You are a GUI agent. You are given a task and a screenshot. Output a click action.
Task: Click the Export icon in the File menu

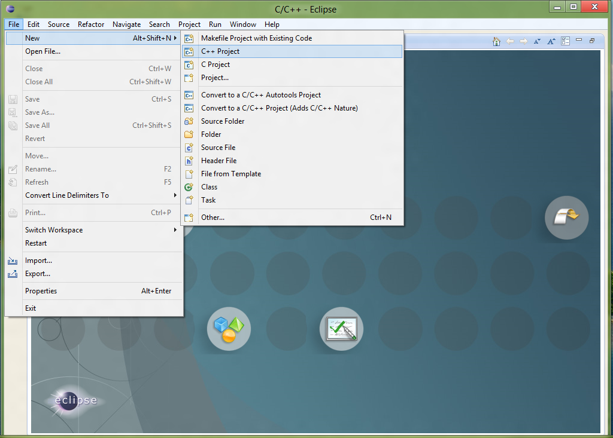pyautogui.click(x=13, y=274)
